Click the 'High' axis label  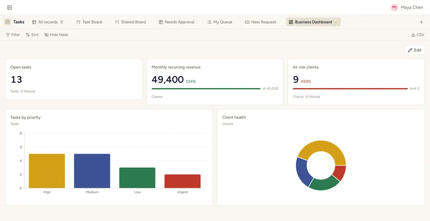47,192
